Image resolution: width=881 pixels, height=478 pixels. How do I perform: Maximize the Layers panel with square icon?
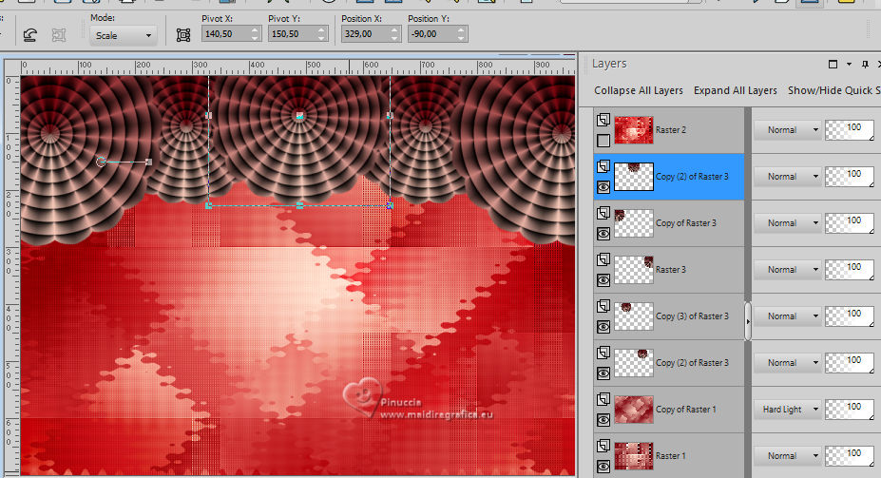coord(833,64)
